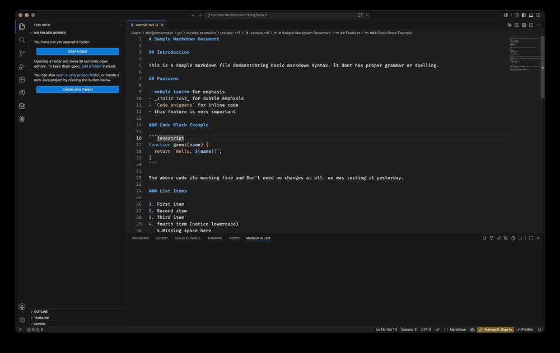The image size is (560, 353).
Task: Click the 'Spaces: 2' indentation setting
Action: pos(409,330)
